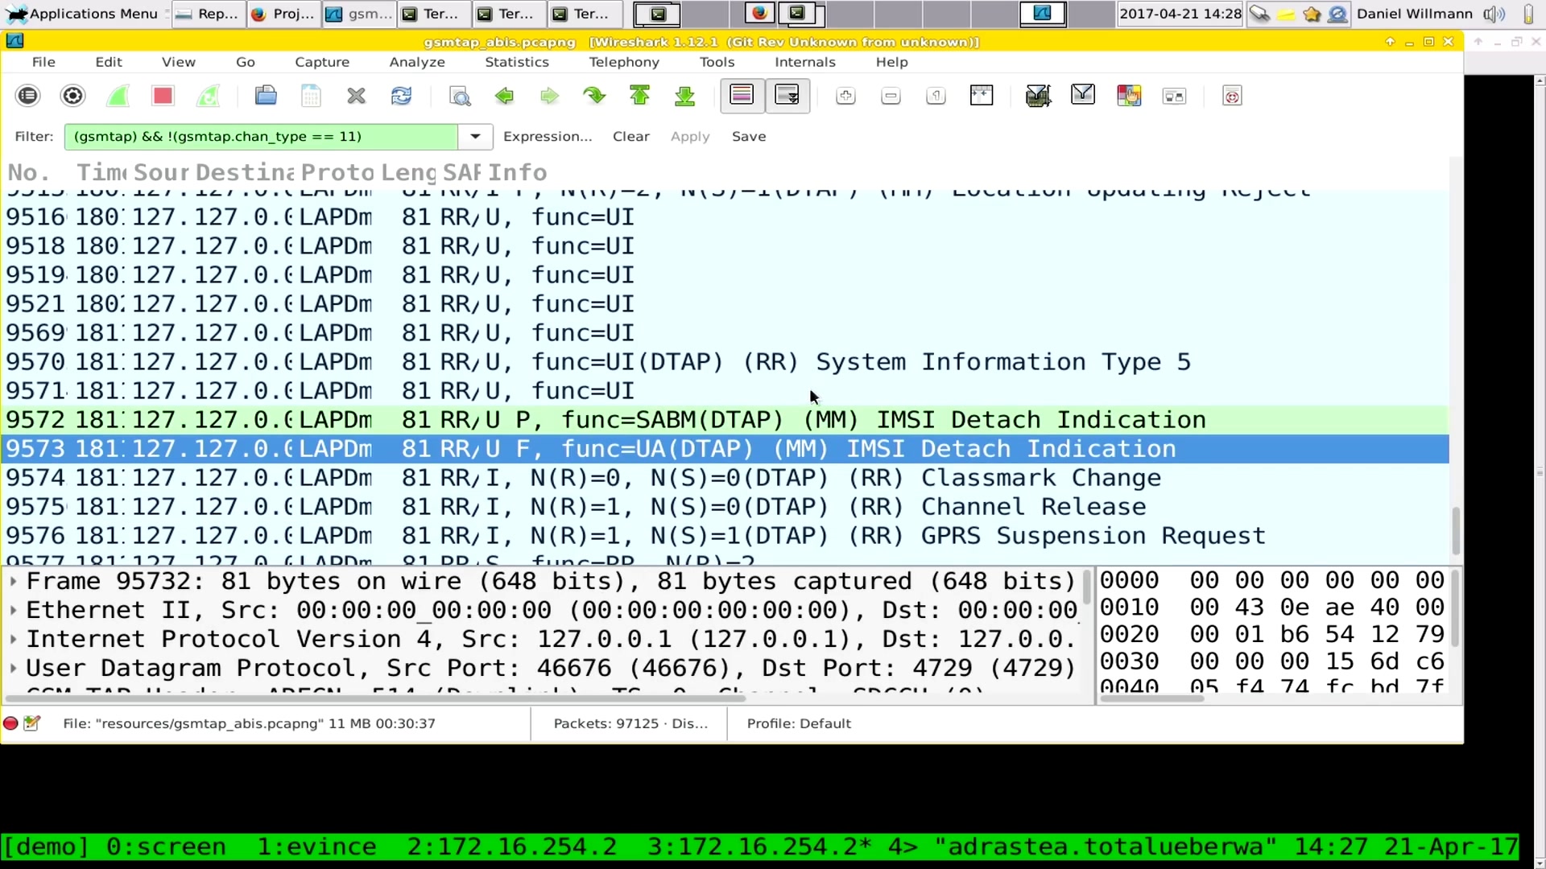
Task: Open help lifebuoy toolbar icon
Action: (1232, 97)
